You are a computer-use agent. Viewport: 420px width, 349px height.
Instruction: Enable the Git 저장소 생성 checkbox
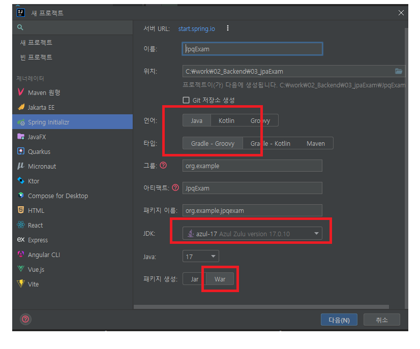tap(186, 100)
